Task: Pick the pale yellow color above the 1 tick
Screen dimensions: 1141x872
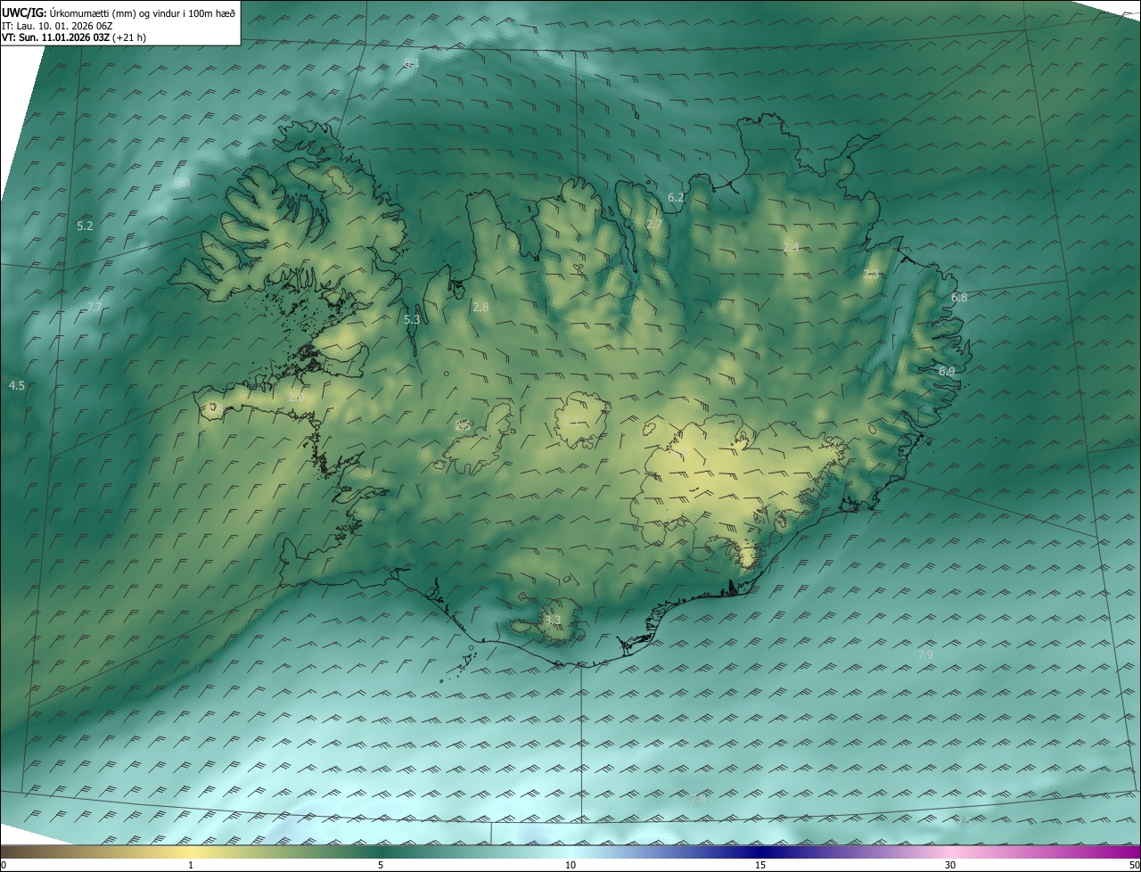Action: click(191, 851)
